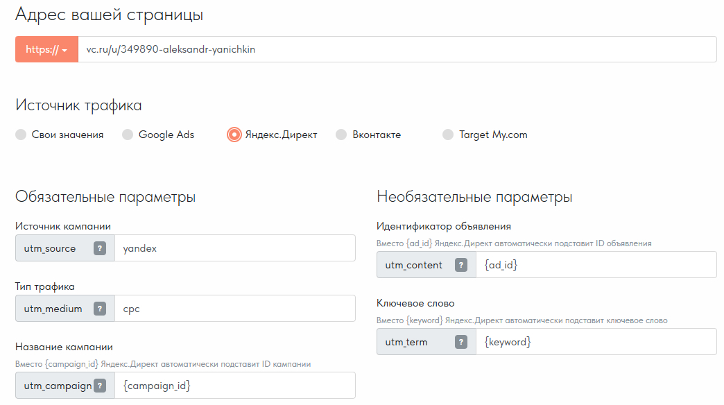
Task: Select the Яндекс.Директ radio option
Action: 234,135
